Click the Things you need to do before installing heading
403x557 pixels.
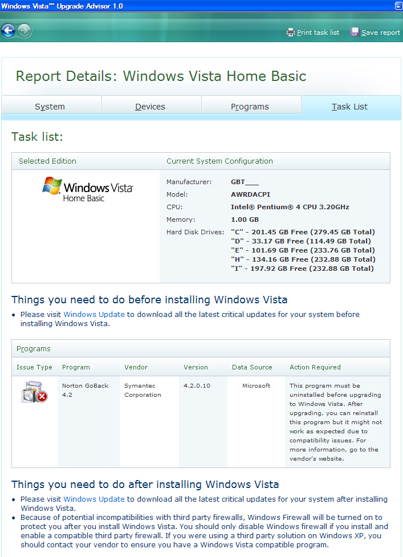[x=149, y=300]
